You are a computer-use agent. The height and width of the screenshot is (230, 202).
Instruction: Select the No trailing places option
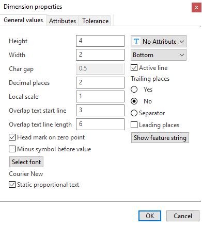(134, 101)
